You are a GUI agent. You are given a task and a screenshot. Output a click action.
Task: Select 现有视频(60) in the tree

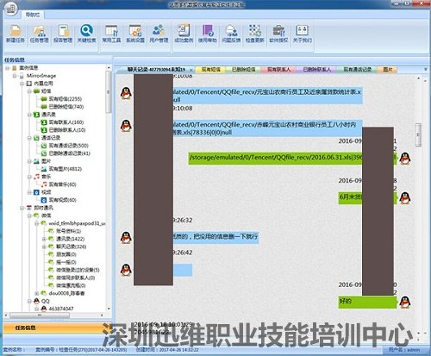(63, 200)
